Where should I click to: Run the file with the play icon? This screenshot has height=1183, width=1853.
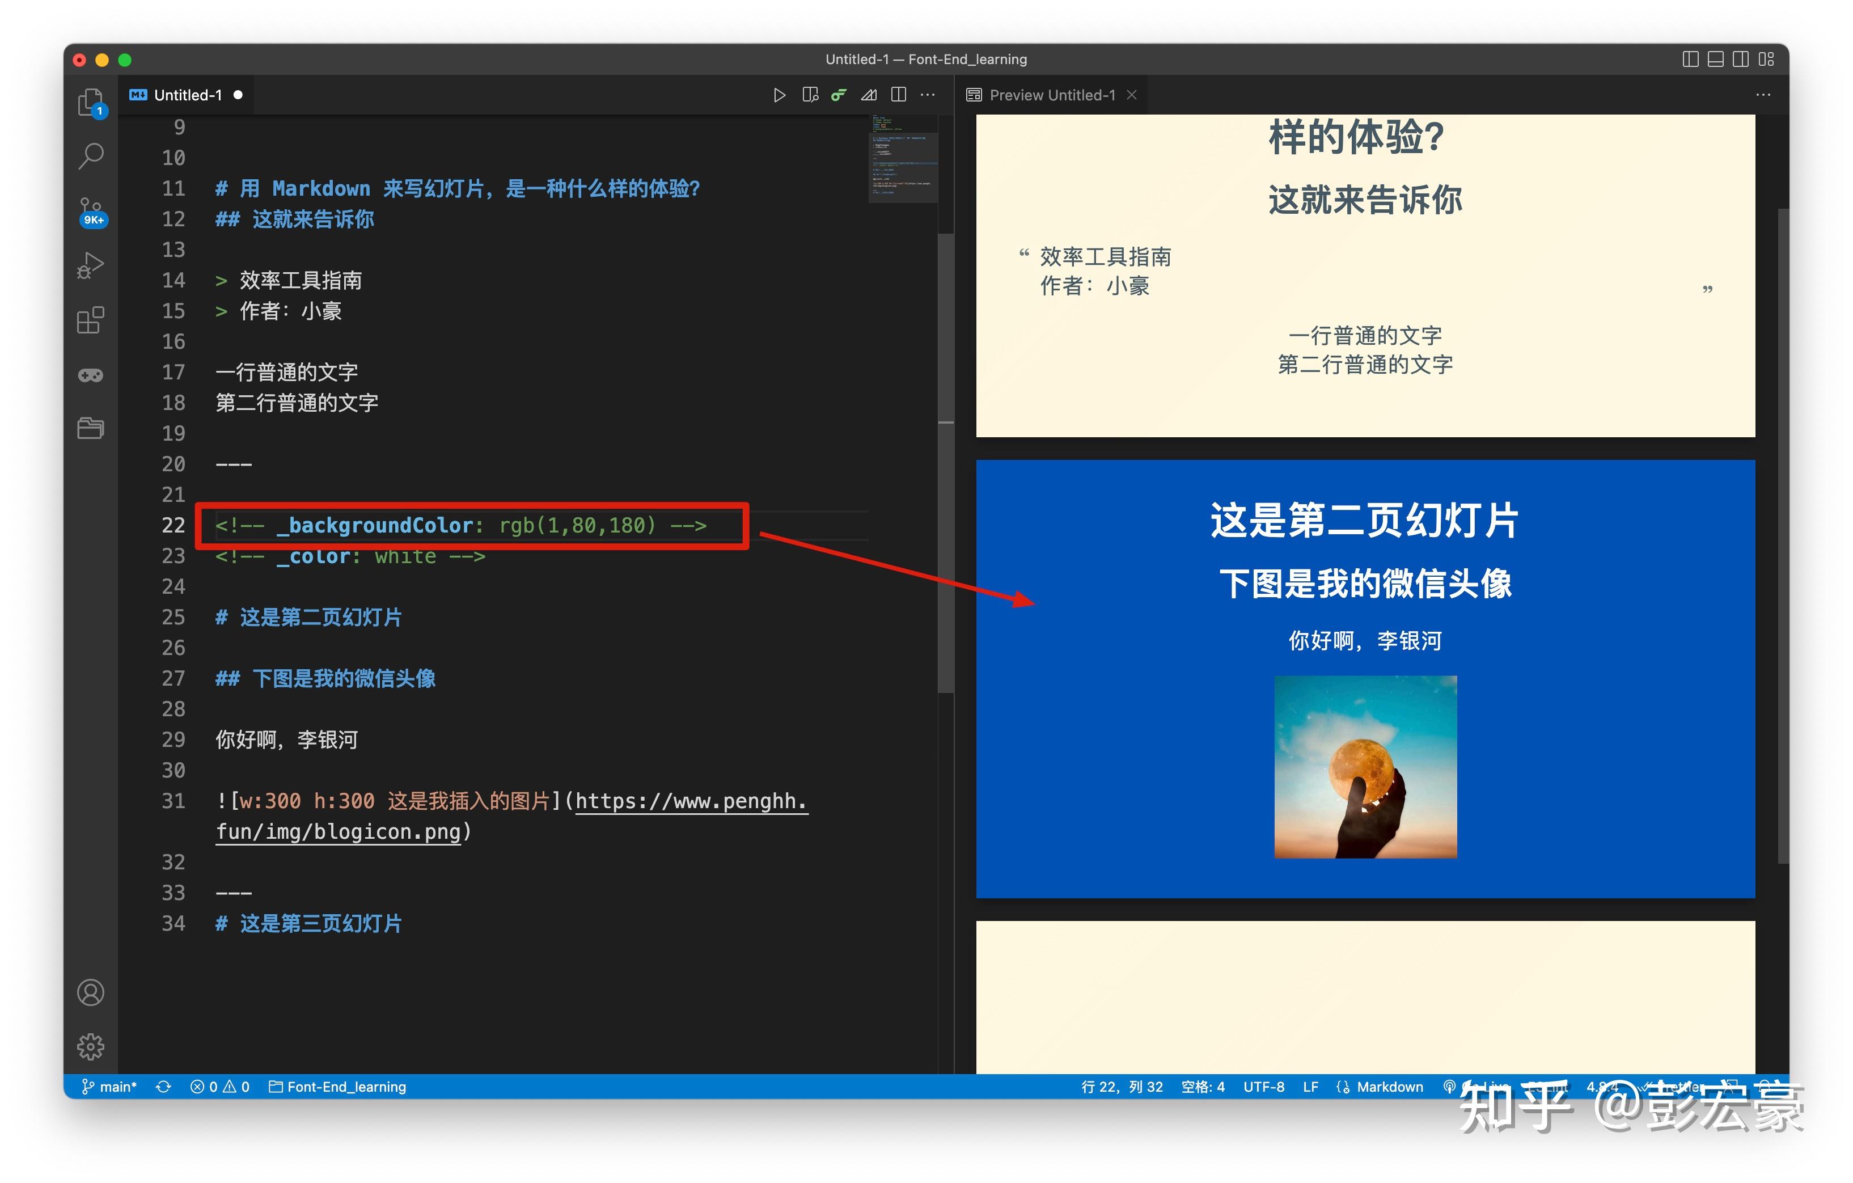780,95
